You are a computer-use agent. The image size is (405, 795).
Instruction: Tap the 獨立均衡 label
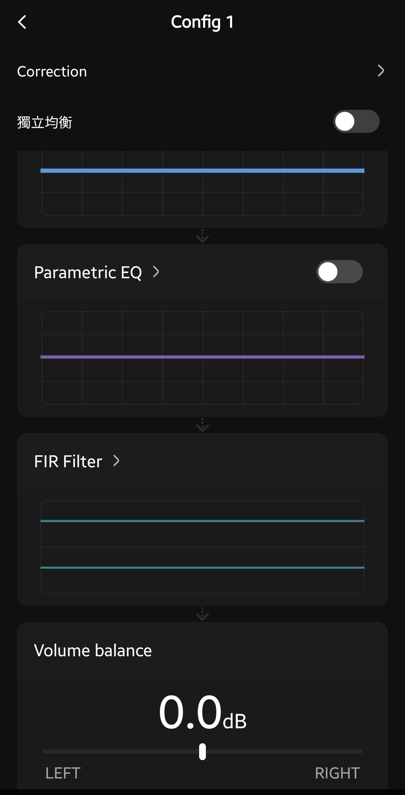(45, 122)
